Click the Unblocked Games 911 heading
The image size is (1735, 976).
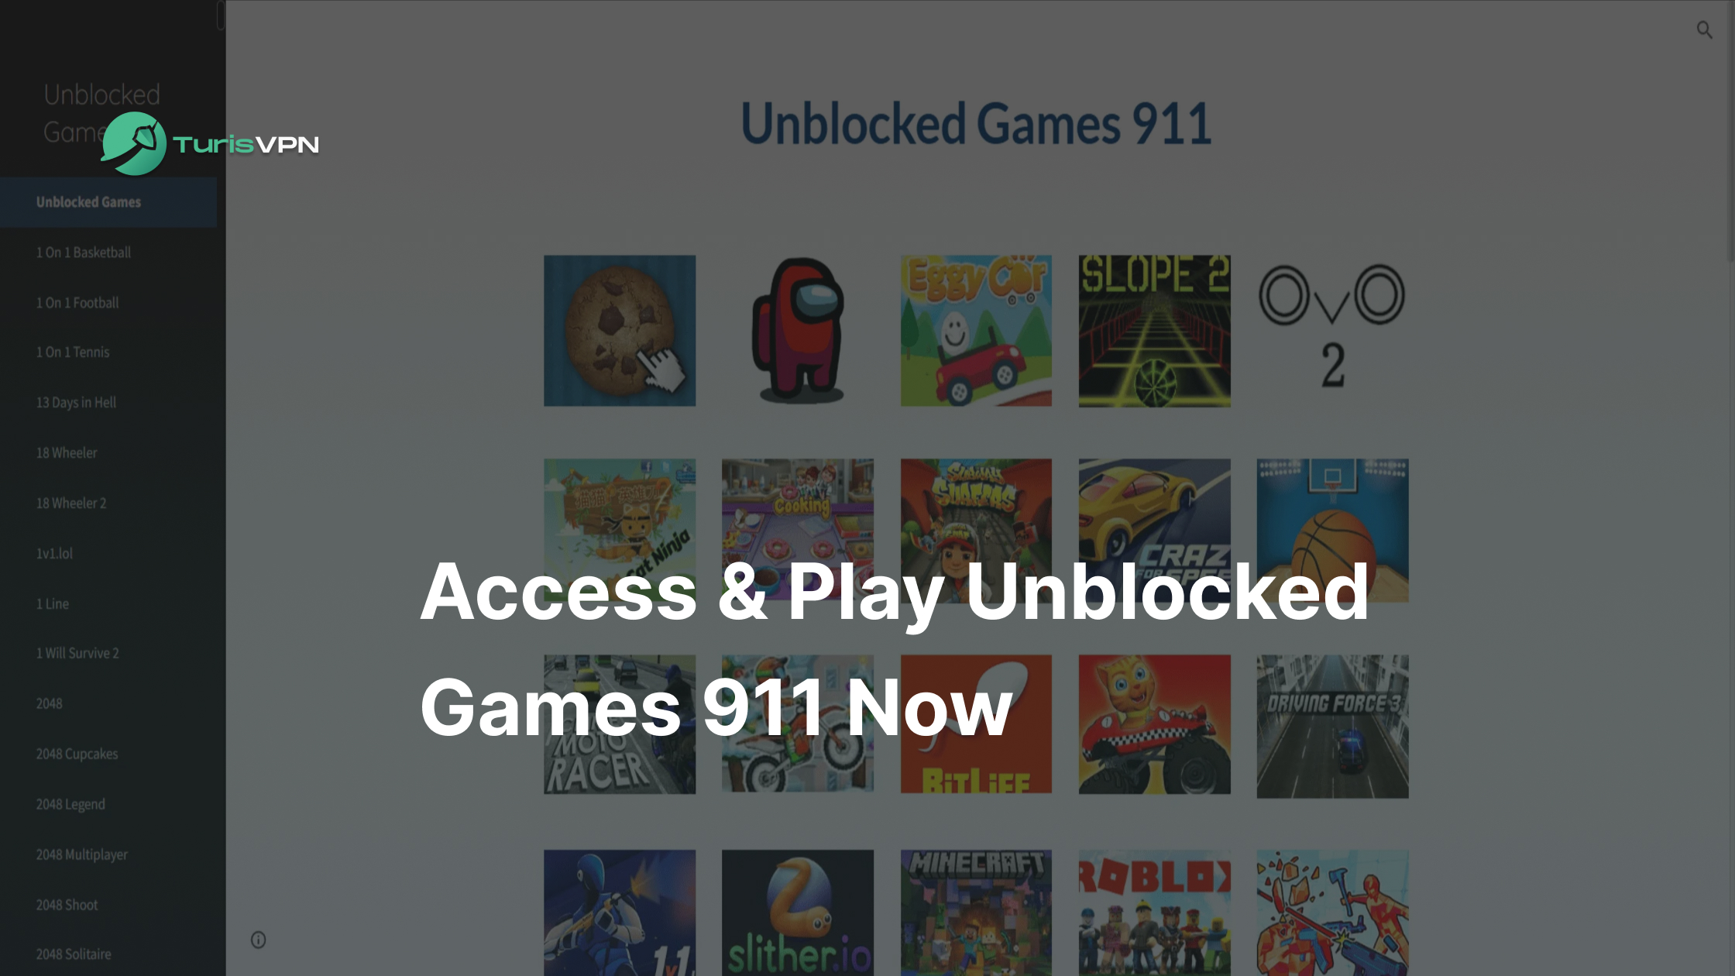tap(976, 124)
